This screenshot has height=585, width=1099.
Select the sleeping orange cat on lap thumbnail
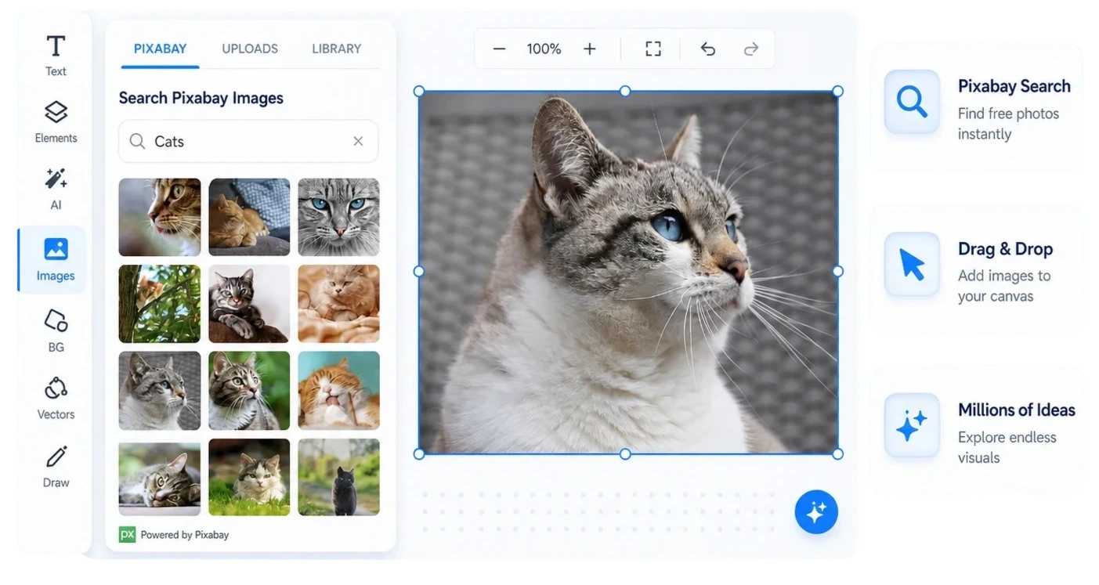click(x=249, y=217)
